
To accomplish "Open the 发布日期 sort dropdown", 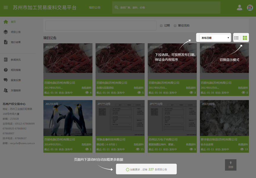I will (x=215, y=38).
